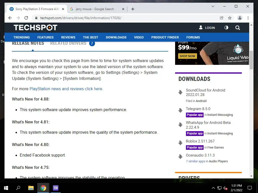The height and width of the screenshot is (193, 258).
Task: Open TRENDING menu item
Action: [22, 37]
